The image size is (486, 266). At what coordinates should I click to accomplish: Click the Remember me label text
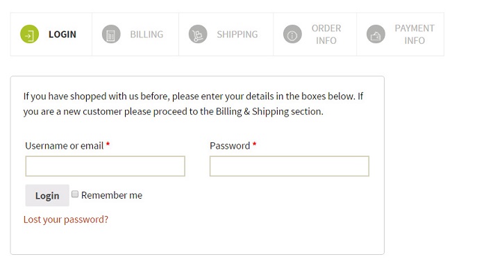tap(112, 195)
